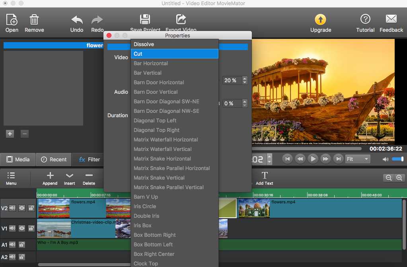Click the preview playback progress bar
This screenshot has height=267, width=407.
tap(306, 149)
